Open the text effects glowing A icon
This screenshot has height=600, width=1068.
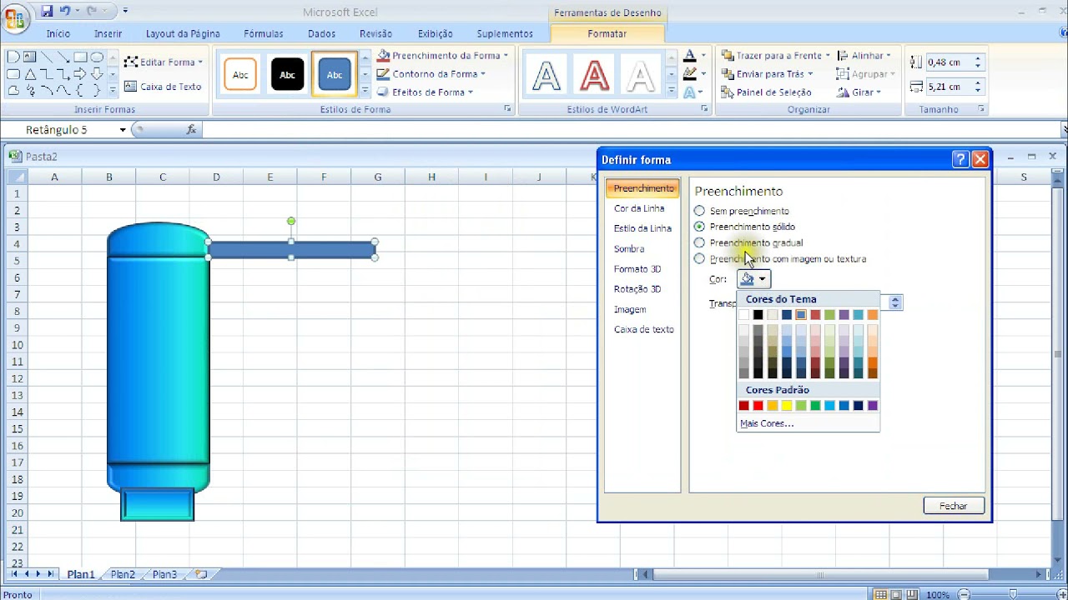pyautogui.click(x=689, y=92)
